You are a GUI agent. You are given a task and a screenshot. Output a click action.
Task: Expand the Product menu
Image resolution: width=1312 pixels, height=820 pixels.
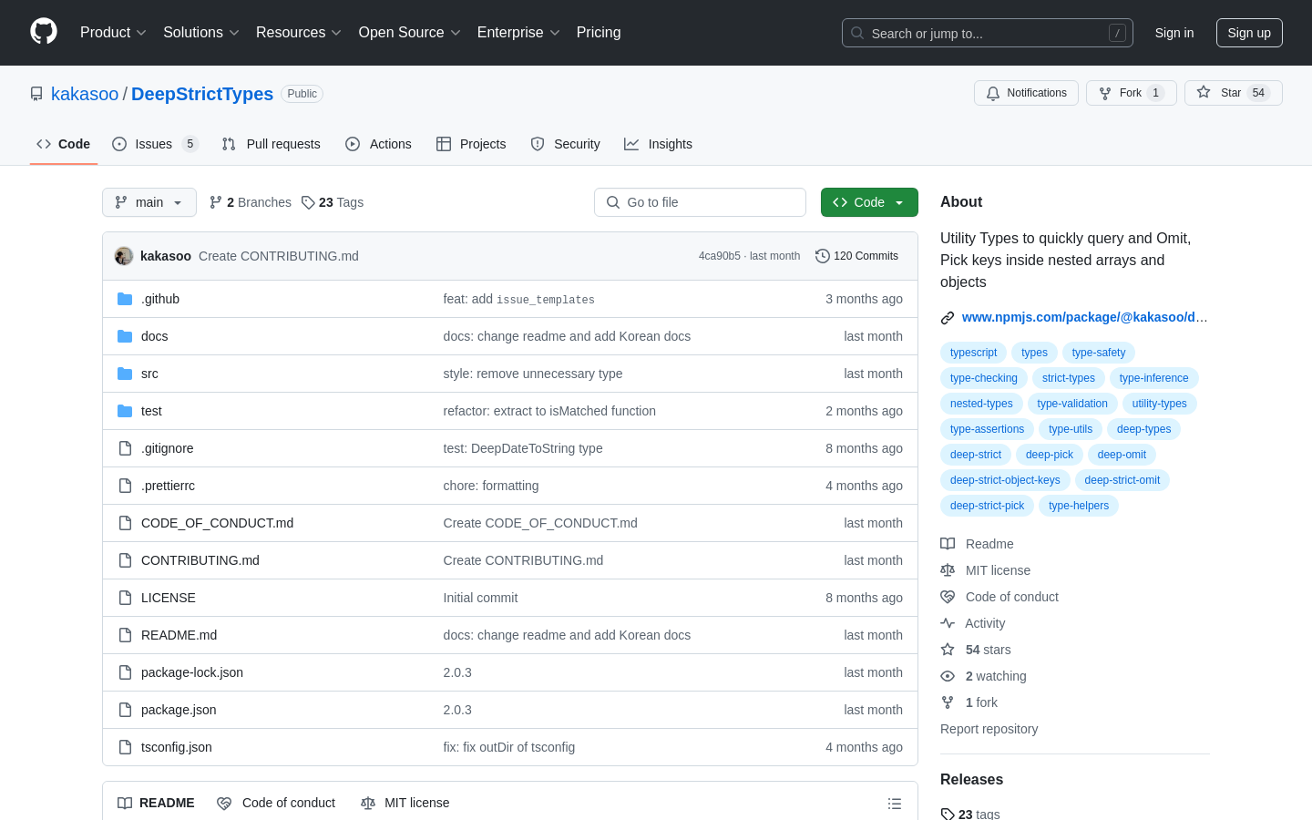[113, 33]
